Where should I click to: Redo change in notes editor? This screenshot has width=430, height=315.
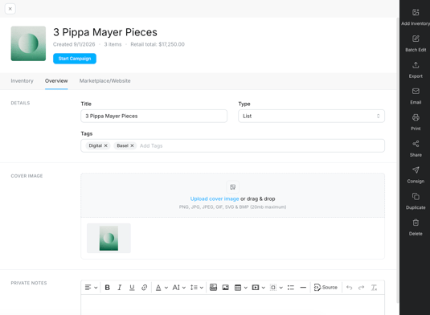pos(362,288)
